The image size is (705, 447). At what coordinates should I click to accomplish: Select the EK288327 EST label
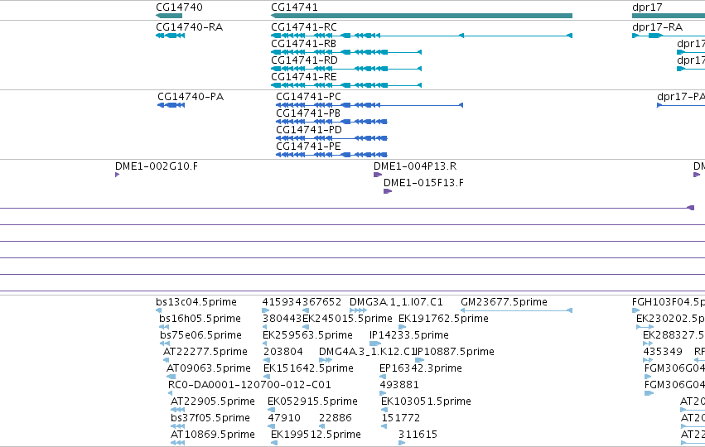tap(674, 335)
